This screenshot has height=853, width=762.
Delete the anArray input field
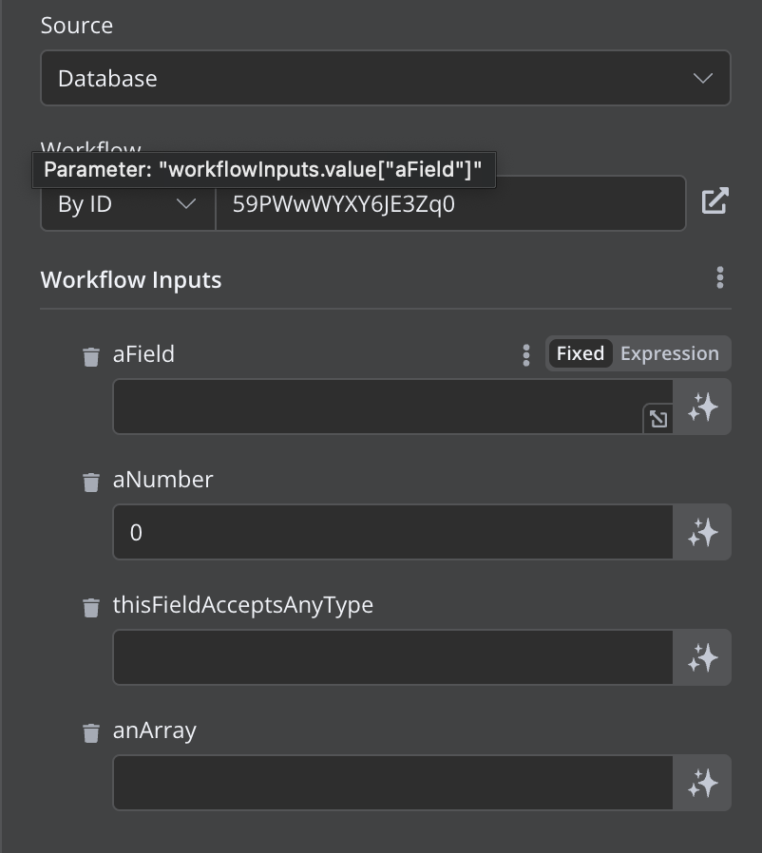91,732
